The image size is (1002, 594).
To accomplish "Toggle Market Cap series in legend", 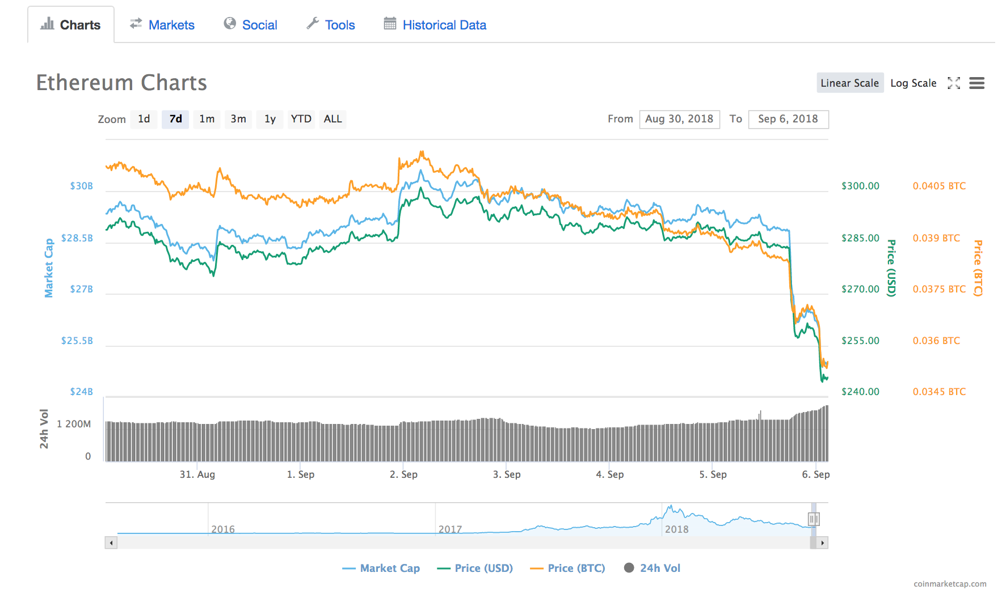I will coord(381,568).
